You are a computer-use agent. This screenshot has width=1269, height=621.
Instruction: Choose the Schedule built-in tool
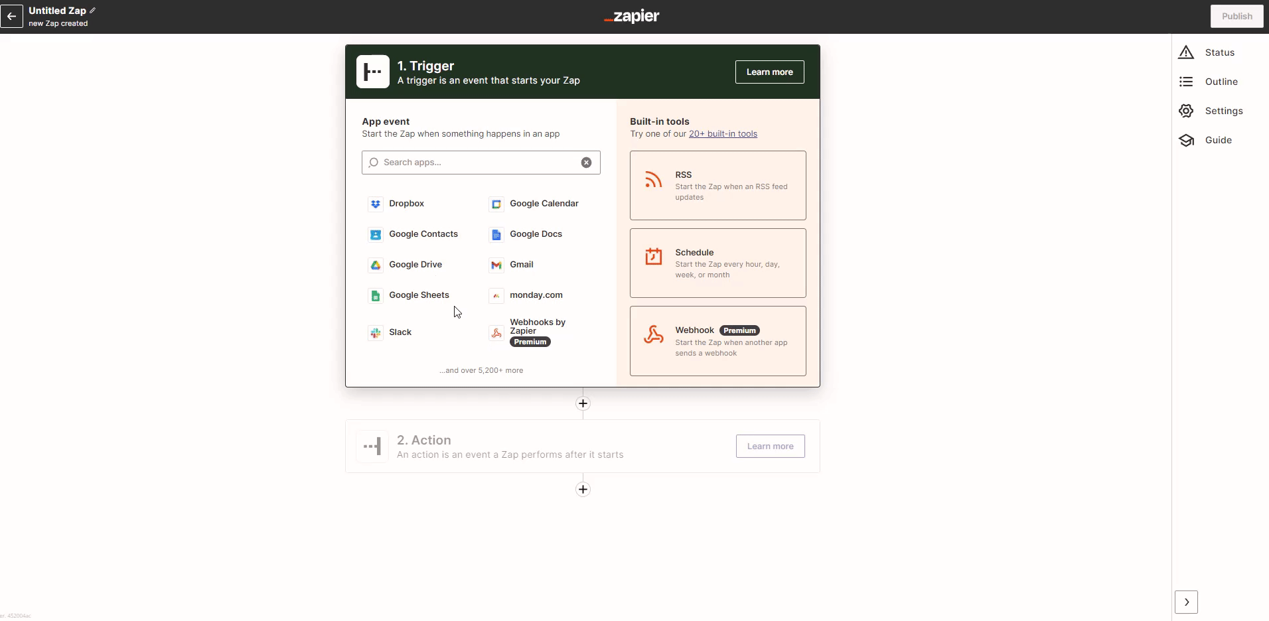(717, 263)
